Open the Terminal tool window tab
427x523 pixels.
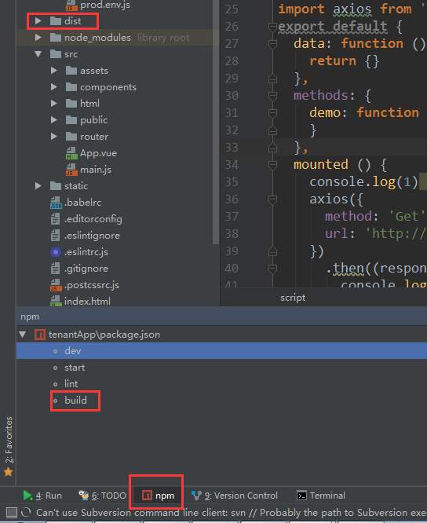[321, 496]
